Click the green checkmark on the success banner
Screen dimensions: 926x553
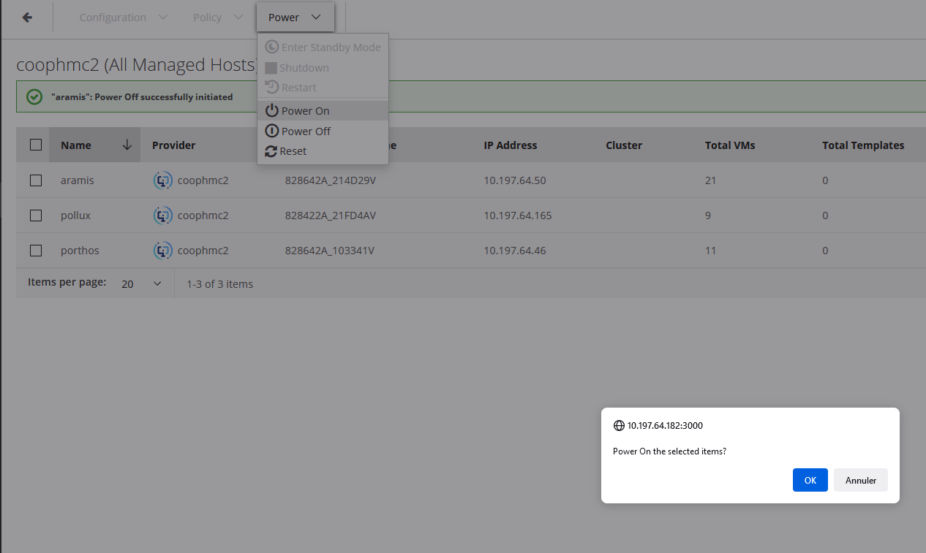34,96
